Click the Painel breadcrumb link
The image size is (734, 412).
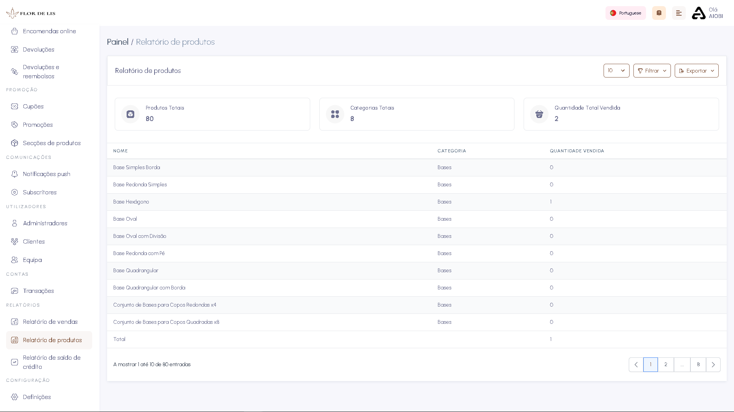(x=117, y=42)
